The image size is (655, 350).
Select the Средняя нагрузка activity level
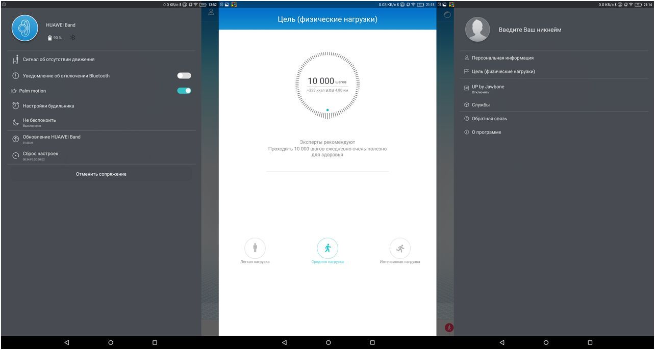pyautogui.click(x=328, y=248)
